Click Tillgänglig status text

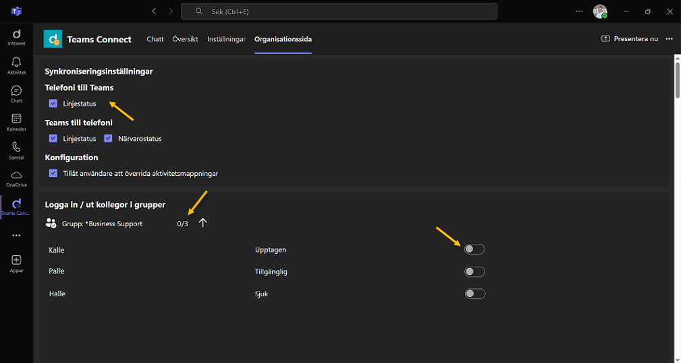[x=271, y=272]
